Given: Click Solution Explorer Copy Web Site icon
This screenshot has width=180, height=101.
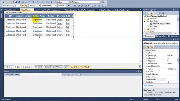Looking at the screenshot, I should point(160,13).
